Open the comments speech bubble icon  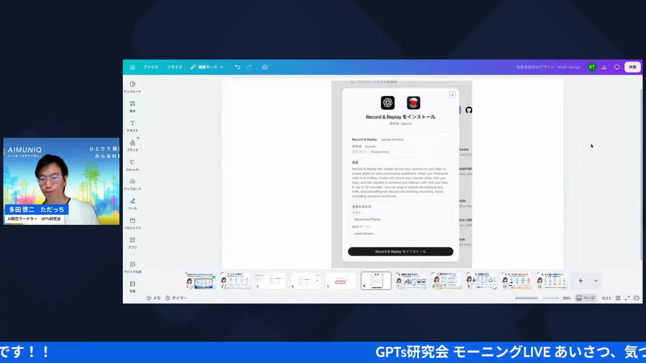click(x=617, y=67)
